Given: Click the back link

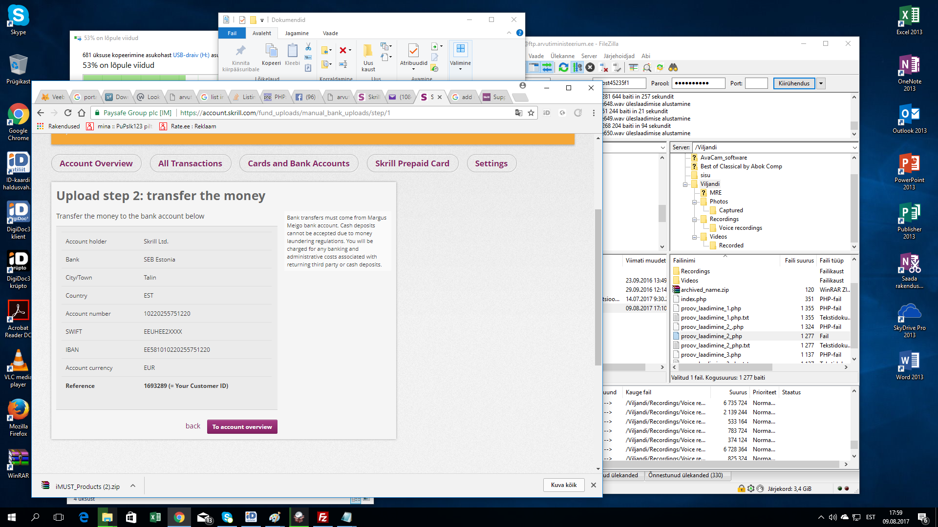Looking at the screenshot, I should pos(192,426).
